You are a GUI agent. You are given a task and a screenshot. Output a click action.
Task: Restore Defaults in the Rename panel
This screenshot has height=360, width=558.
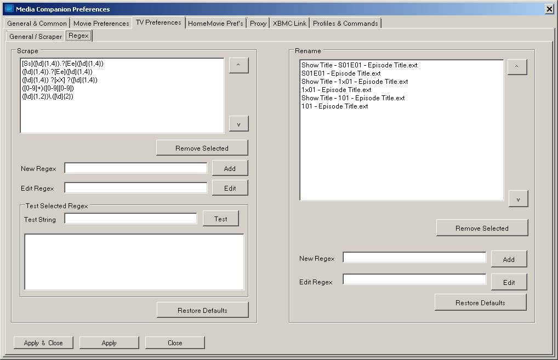coord(480,302)
